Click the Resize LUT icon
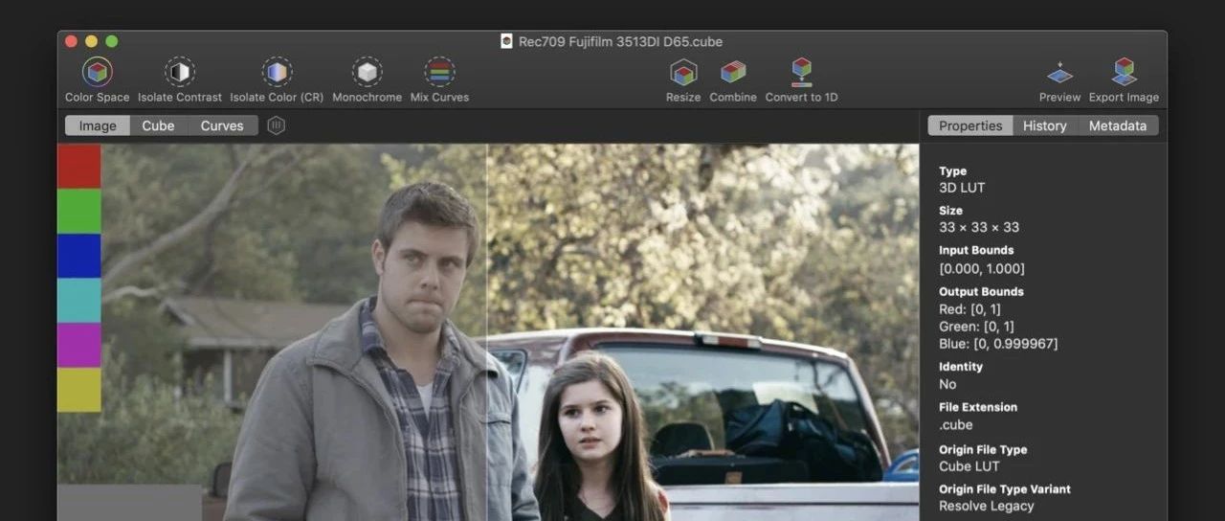The width and height of the screenshot is (1225, 521). coord(683,73)
